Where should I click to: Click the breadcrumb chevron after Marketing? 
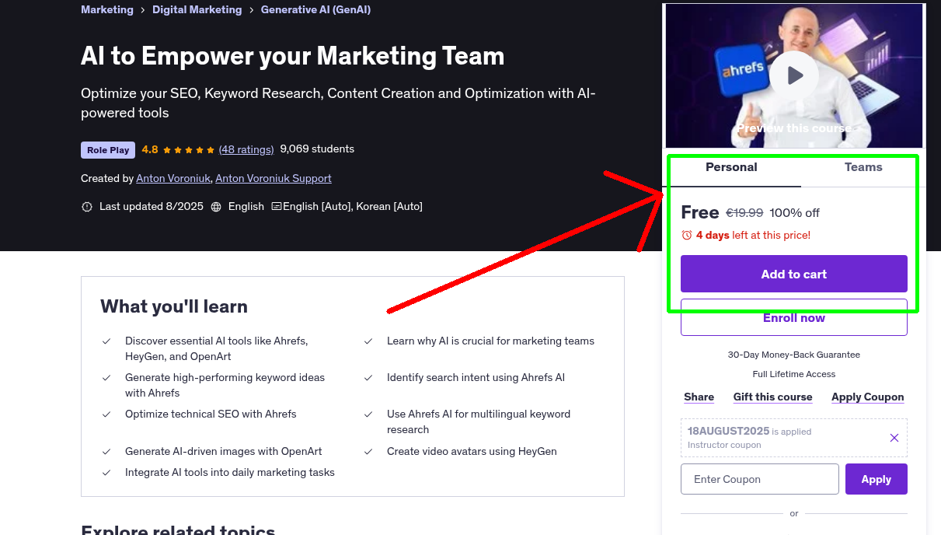tap(143, 10)
